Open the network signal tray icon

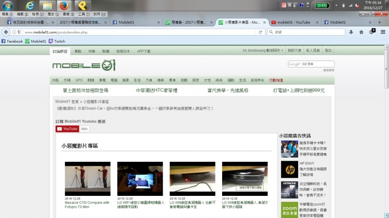click(x=350, y=5)
